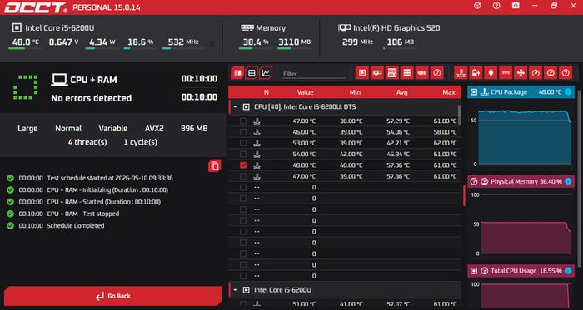The width and height of the screenshot is (583, 310).
Task: Click the CPU component filter icon
Action: coord(362,72)
